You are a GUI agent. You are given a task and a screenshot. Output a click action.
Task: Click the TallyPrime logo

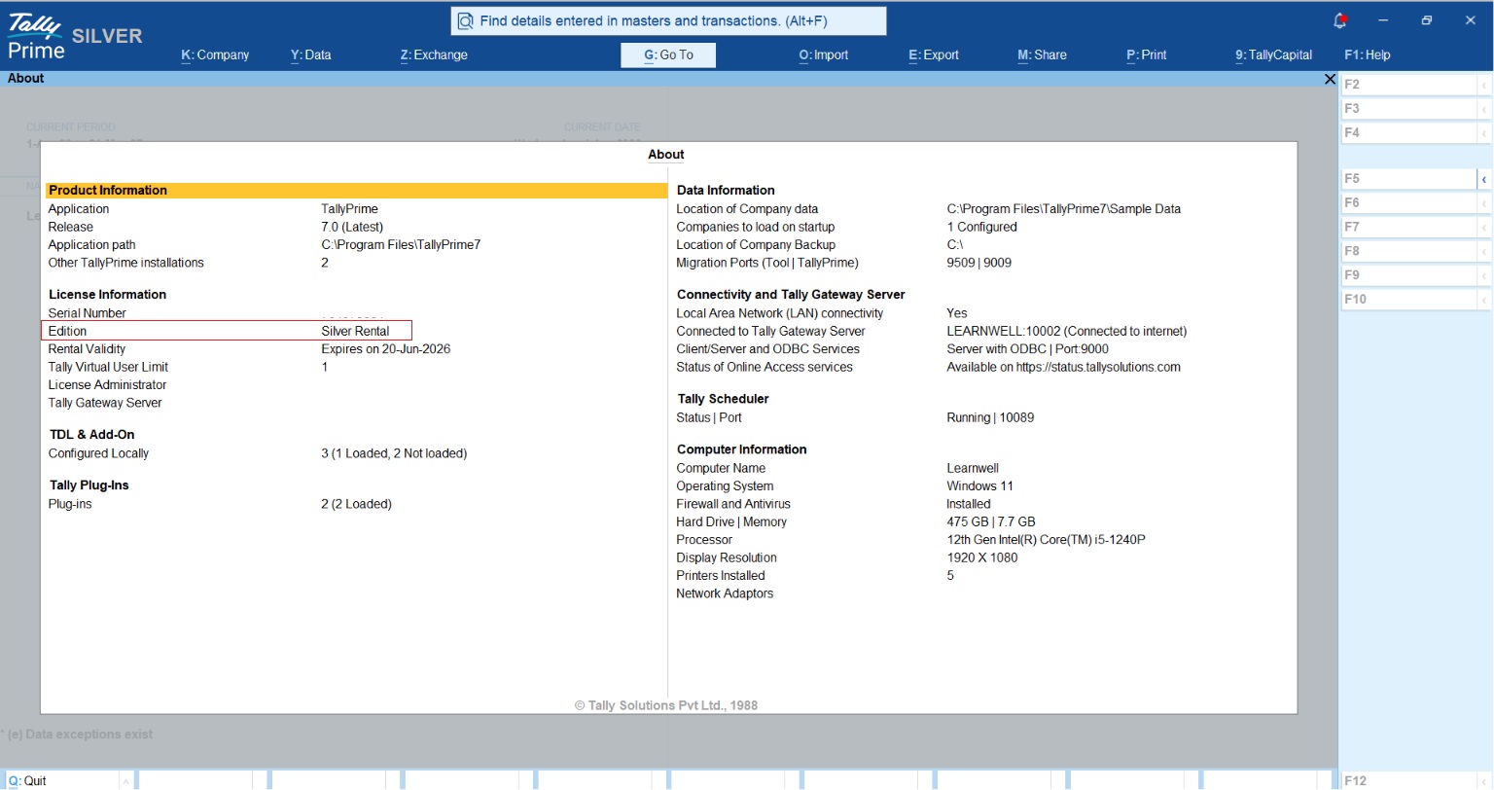[34, 37]
